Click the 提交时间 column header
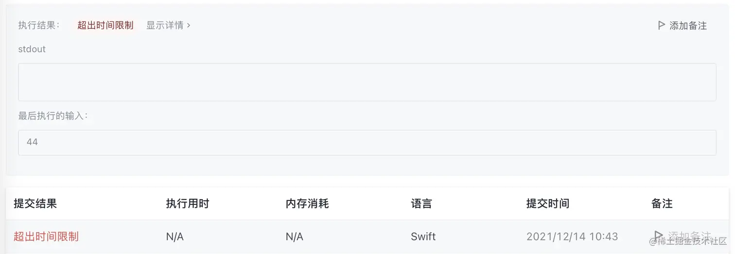 pos(547,203)
